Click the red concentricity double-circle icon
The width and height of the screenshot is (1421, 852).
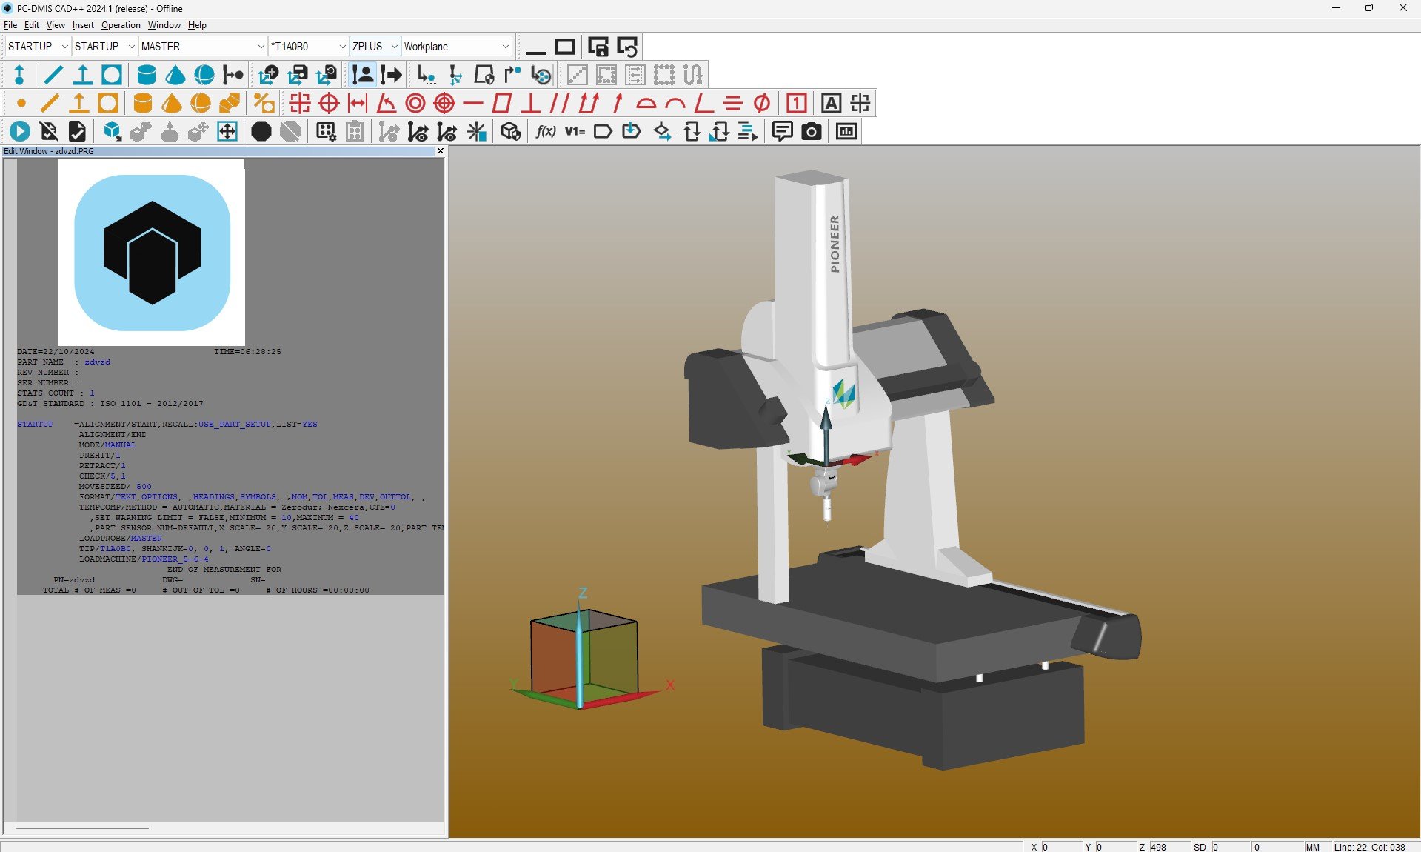click(x=415, y=103)
